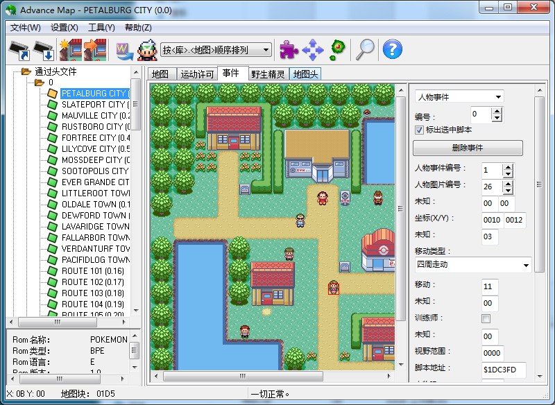The width and height of the screenshot is (555, 405).
Task: Increase the 人物图片编号 value
Action: coord(509,184)
